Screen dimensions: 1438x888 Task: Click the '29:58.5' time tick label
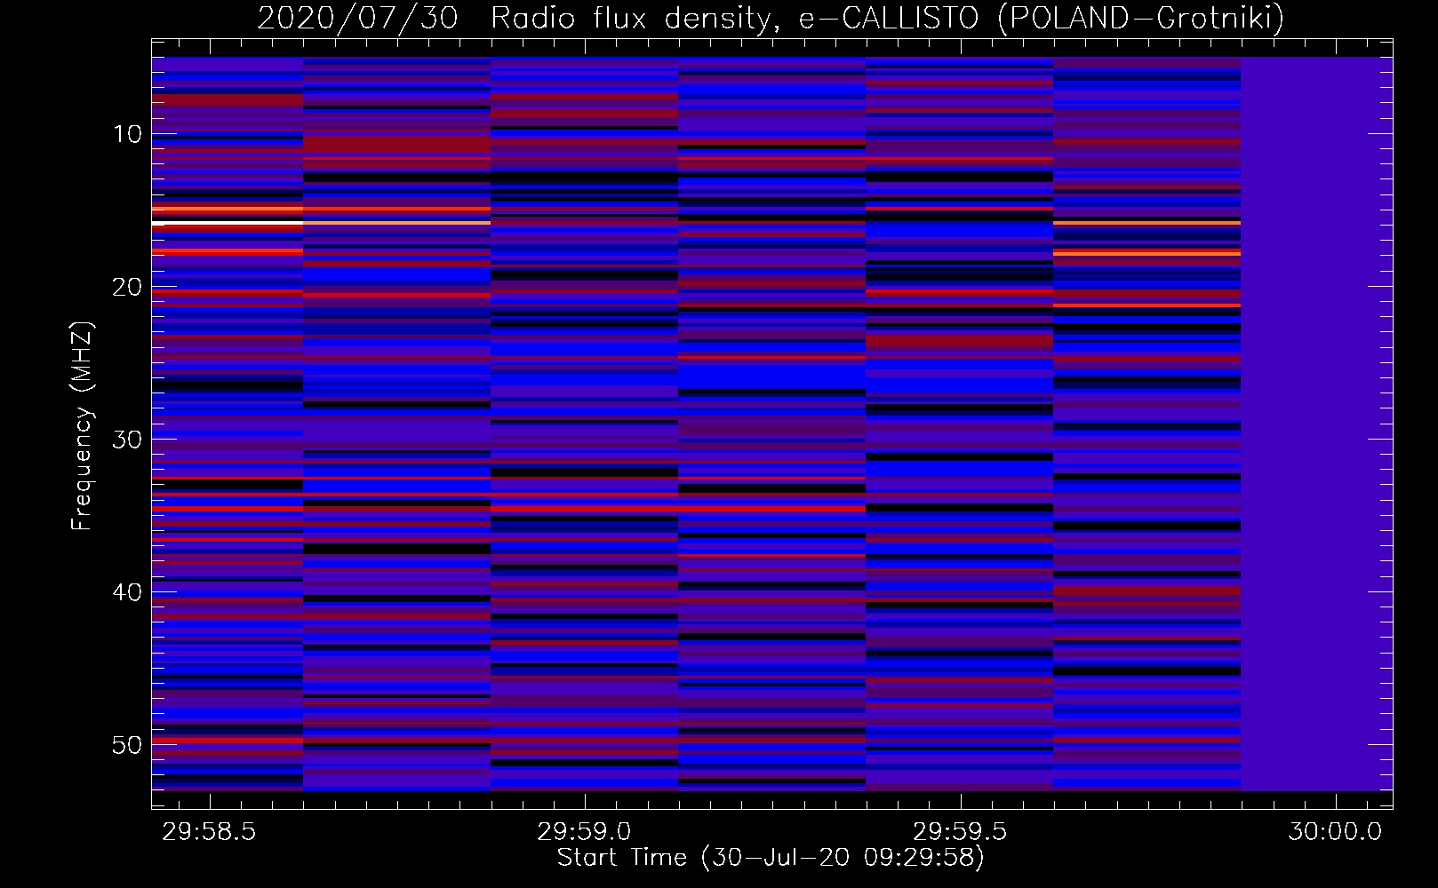click(x=210, y=831)
